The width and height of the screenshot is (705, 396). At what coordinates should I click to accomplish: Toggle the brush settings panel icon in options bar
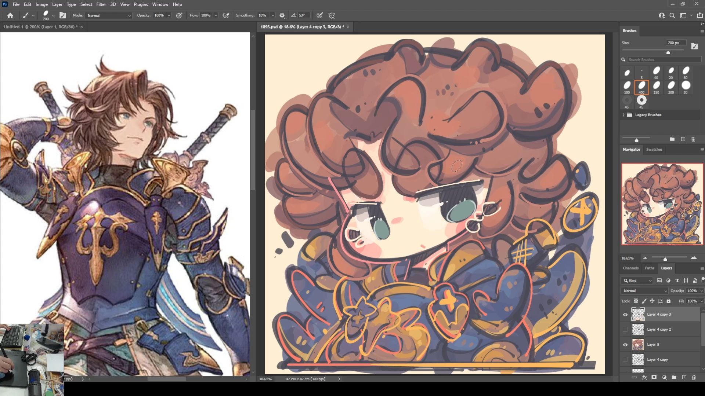(x=63, y=15)
